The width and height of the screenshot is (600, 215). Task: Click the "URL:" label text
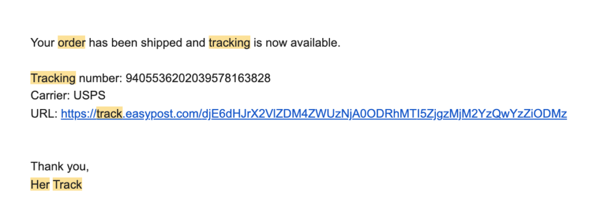44,114
